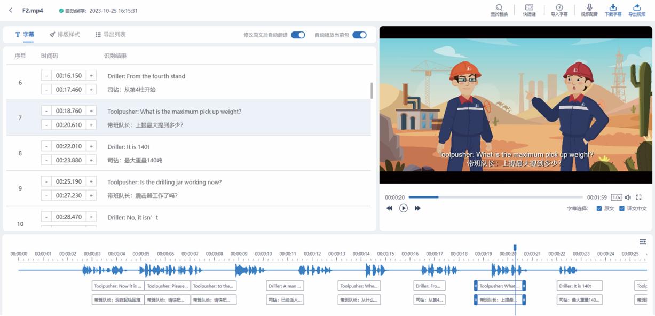Switch to the 排版样式 tab
Screen dimensions: 655x316
pos(65,35)
